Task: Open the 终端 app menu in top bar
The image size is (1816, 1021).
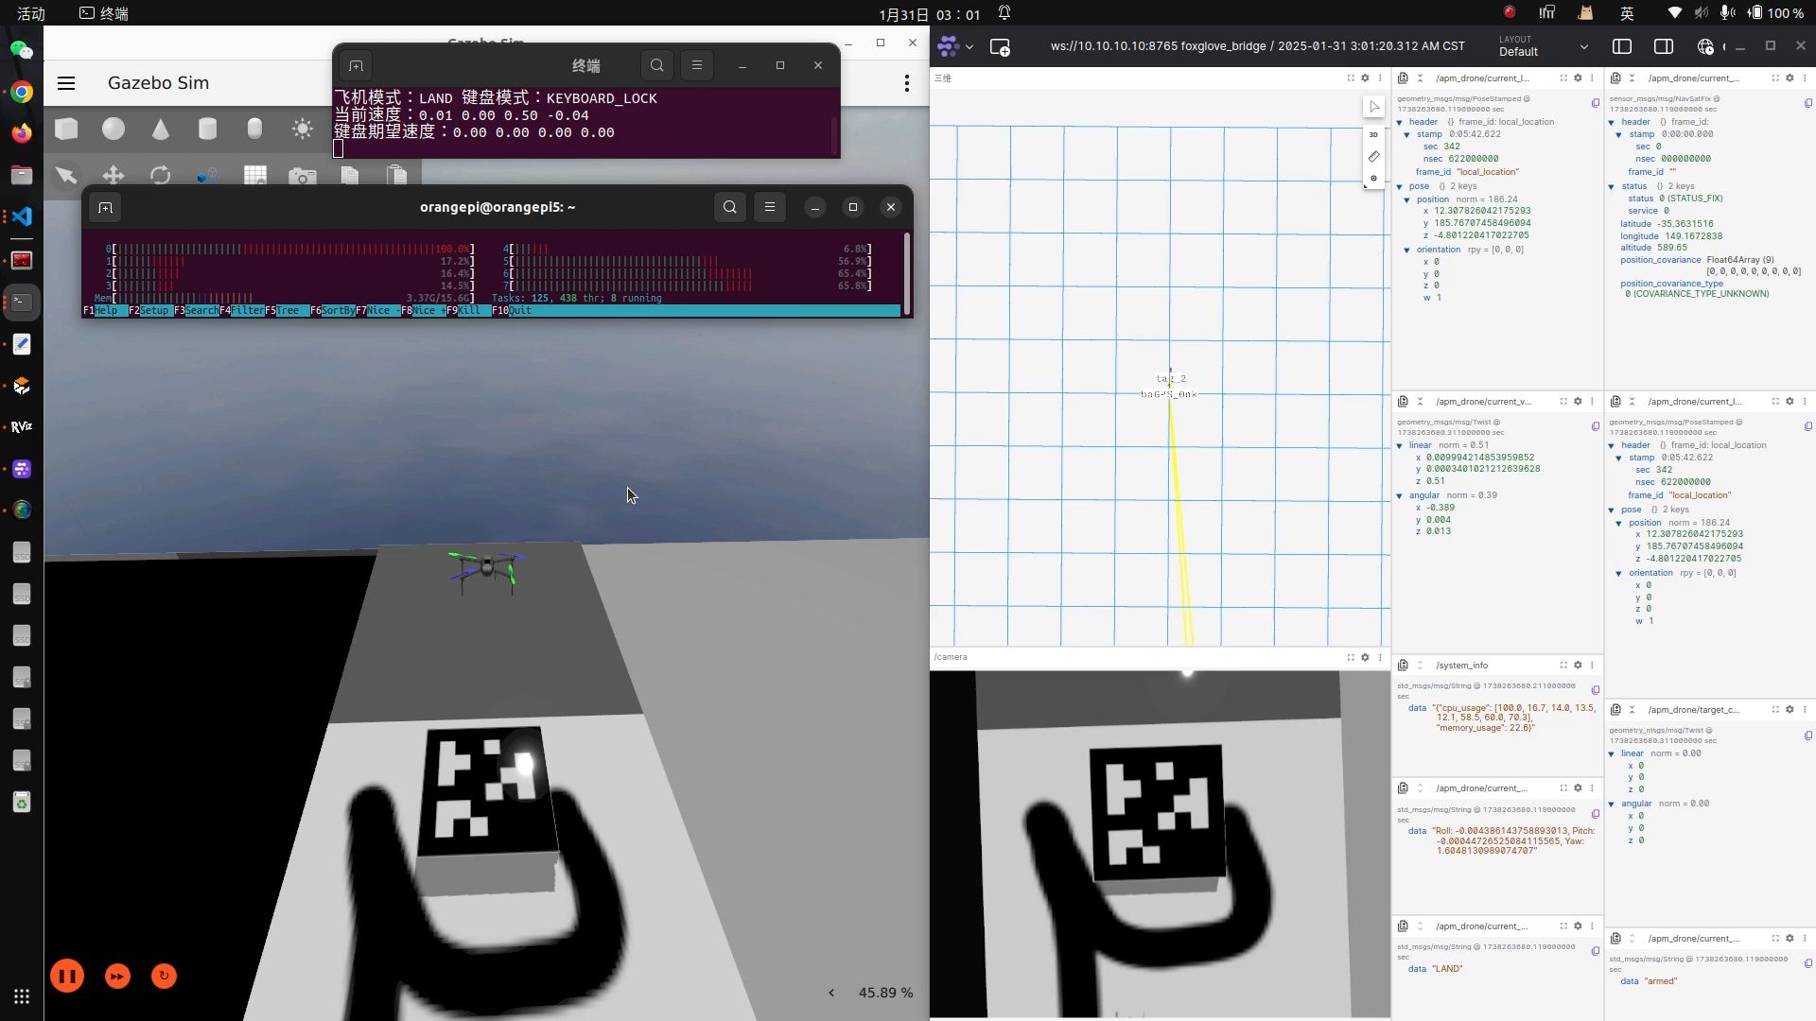Action: coord(104,13)
